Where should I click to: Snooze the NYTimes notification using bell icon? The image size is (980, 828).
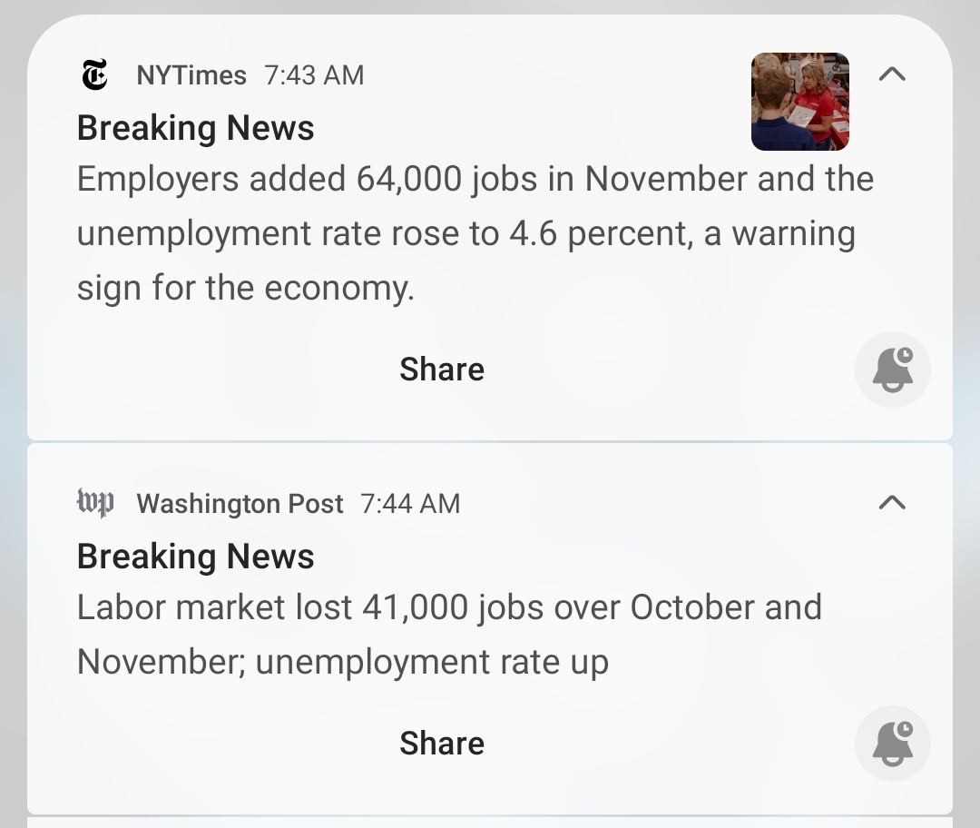click(x=893, y=370)
